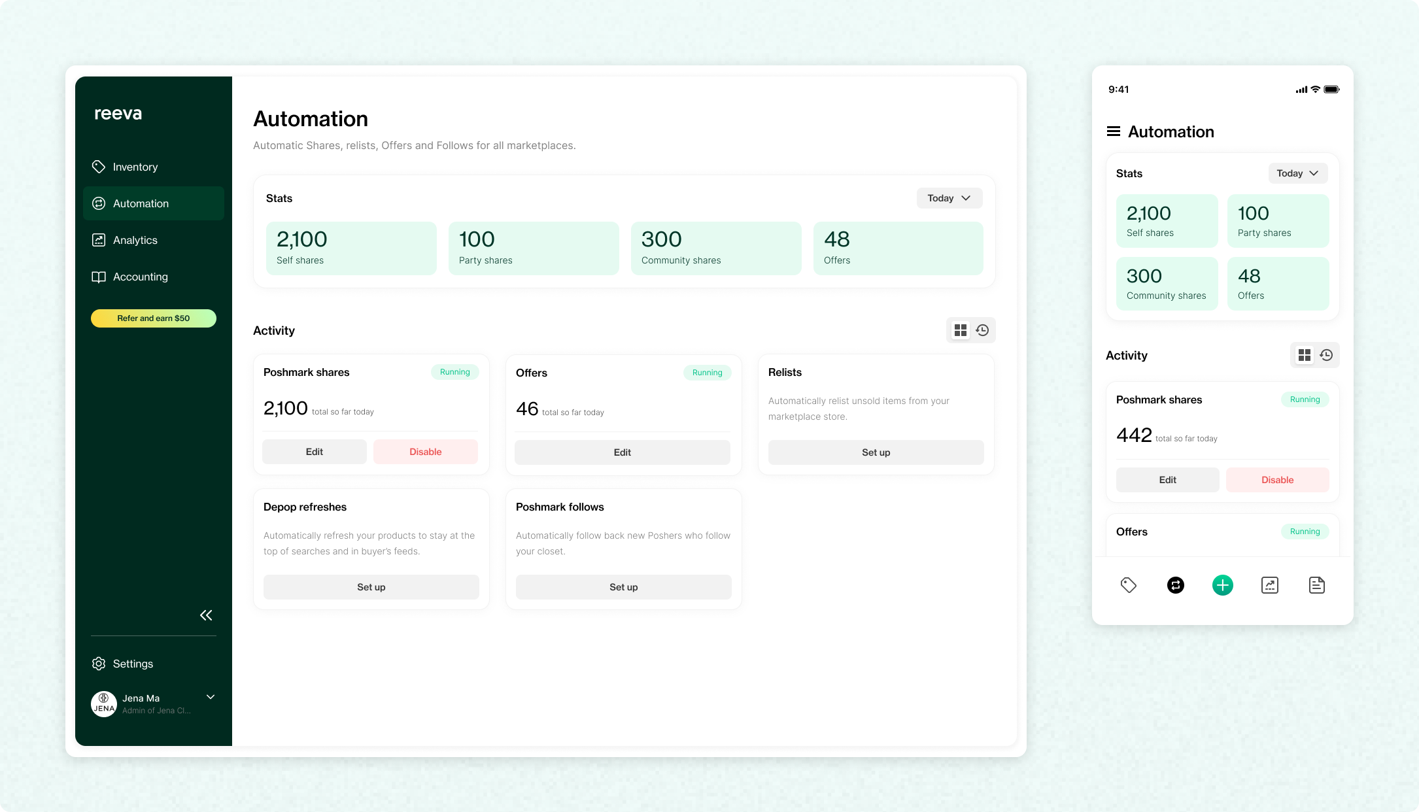Open the mobile hamburger menu
1419x812 pixels.
(x=1113, y=131)
